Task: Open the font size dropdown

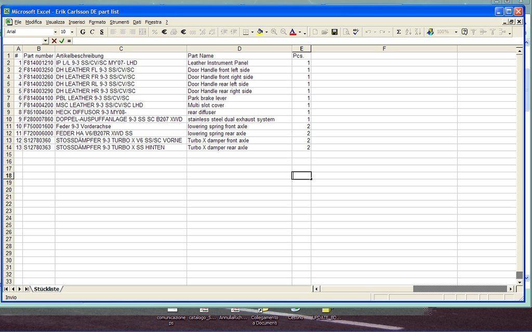Action: 71,32
